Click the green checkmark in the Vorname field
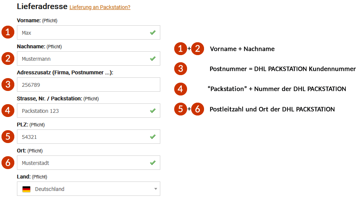This screenshot has width=356, height=200. 153,32
